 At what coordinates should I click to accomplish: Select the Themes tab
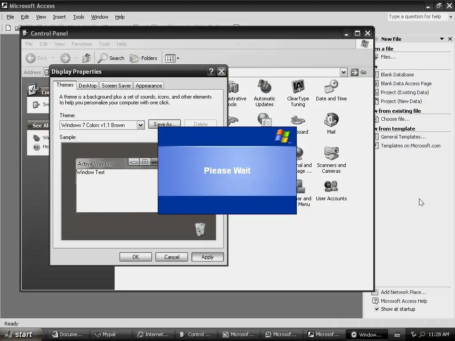(x=65, y=85)
